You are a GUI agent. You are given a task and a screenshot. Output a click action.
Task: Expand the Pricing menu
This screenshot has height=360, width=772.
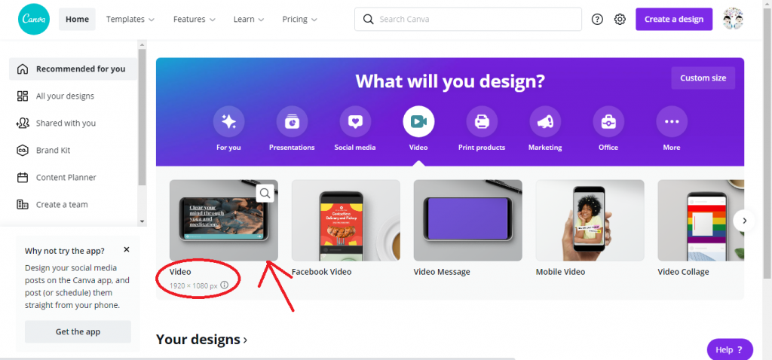tap(299, 19)
